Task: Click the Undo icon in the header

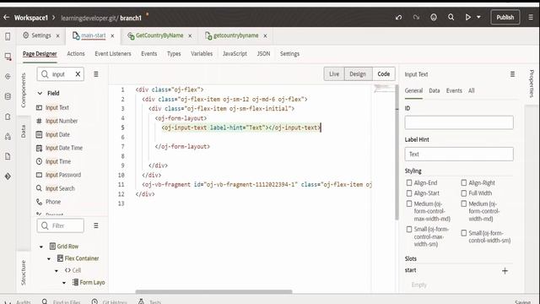Action: [399, 17]
